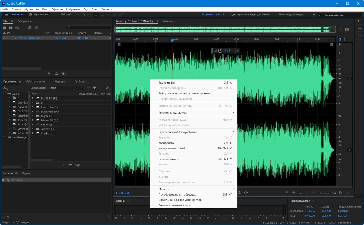Open the Маркеры tab
Image resolution: width=364 pixels, height=225 pixels.
coord(60,81)
